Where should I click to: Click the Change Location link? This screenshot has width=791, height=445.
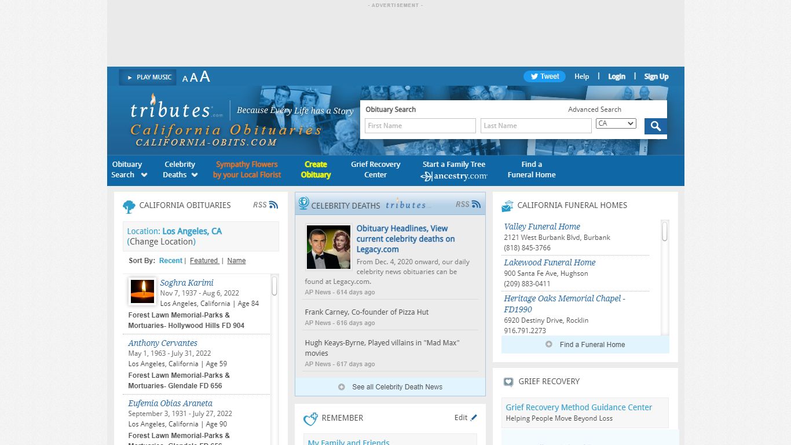point(162,242)
